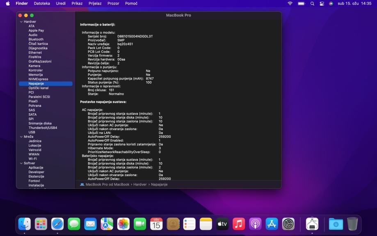Select ATA in the sidebar

pyautogui.click(x=32, y=26)
